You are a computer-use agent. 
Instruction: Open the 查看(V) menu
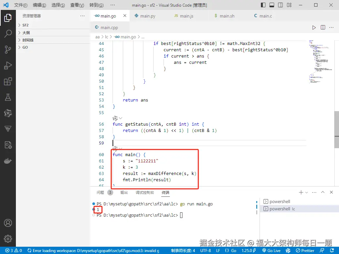[77, 5]
